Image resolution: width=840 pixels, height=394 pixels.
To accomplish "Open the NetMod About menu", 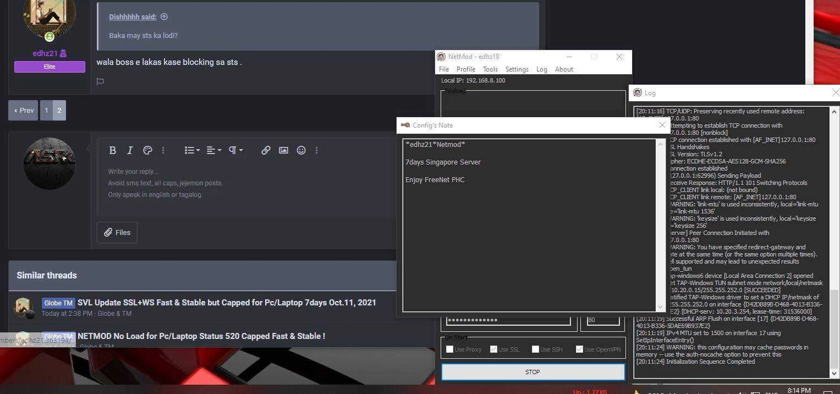I will [564, 69].
